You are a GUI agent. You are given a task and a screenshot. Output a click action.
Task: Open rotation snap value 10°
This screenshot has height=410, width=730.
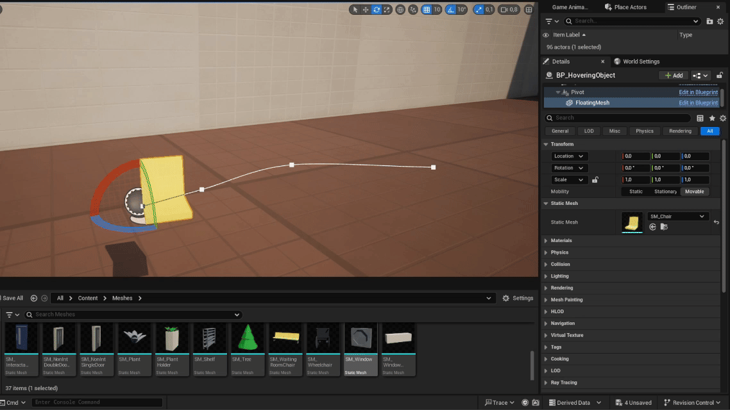tap(461, 10)
